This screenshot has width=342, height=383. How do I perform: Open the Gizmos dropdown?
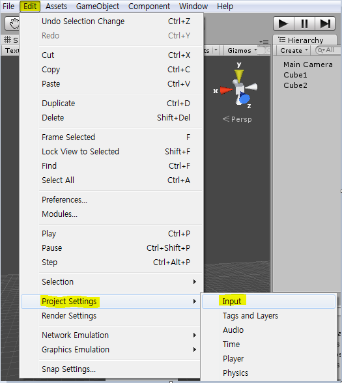point(242,51)
